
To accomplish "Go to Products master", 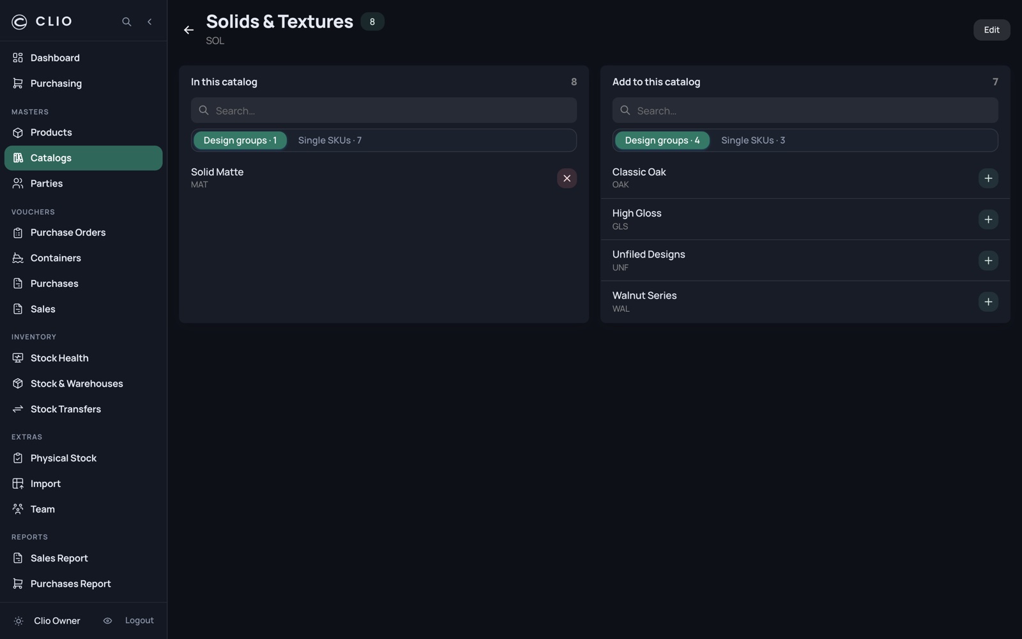I will pos(84,133).
